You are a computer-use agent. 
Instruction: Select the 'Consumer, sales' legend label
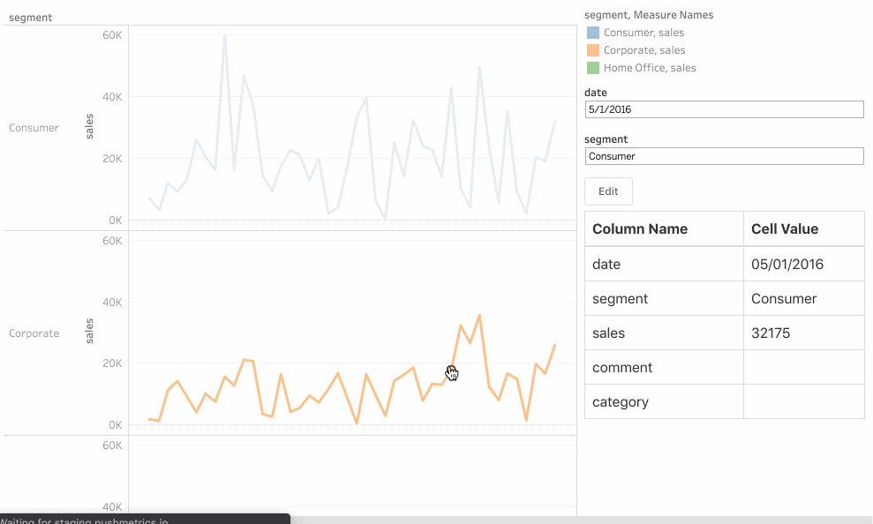pos(643,33)
